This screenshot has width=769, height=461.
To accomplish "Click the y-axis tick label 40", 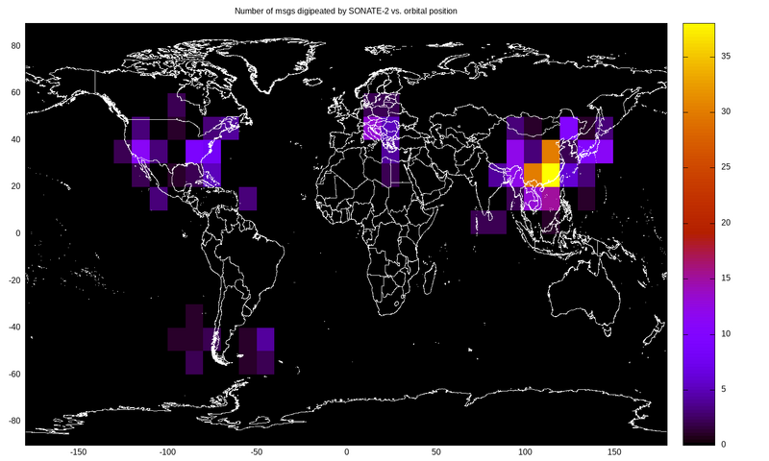I will click(x=16, y=139).
